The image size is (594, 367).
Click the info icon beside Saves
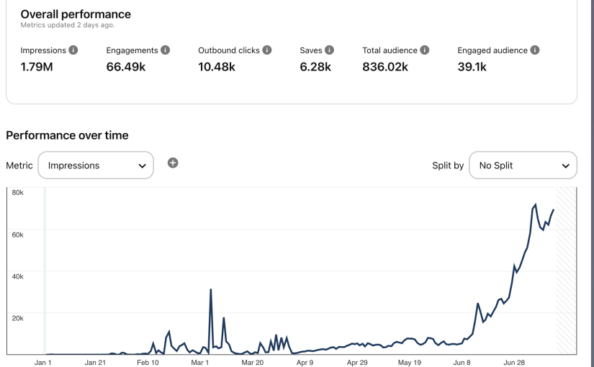click(329, 50)
